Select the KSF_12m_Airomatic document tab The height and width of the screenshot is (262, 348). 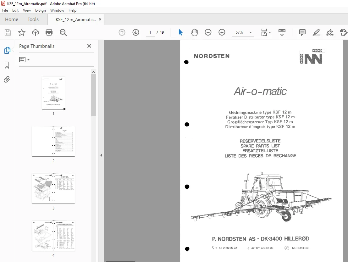pyautogui.click(x=76, y=20)
